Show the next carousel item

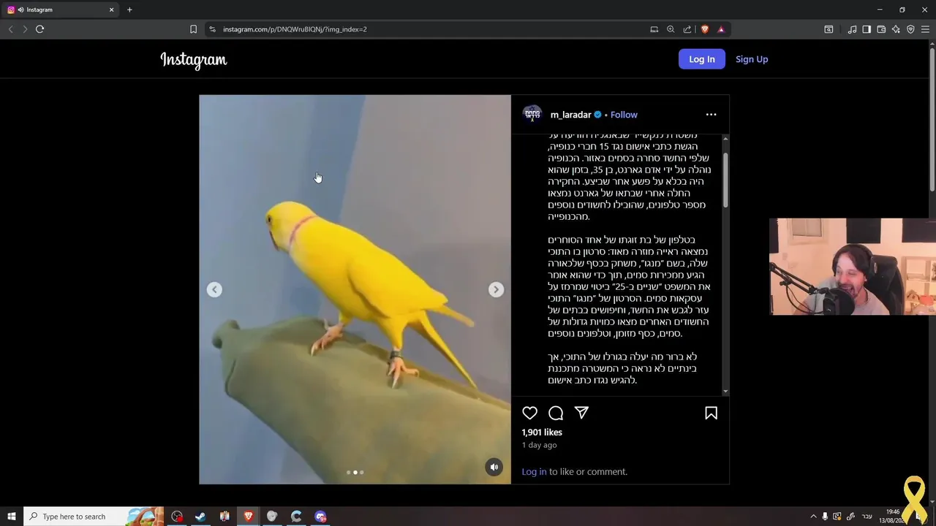(x=496, y=289)
